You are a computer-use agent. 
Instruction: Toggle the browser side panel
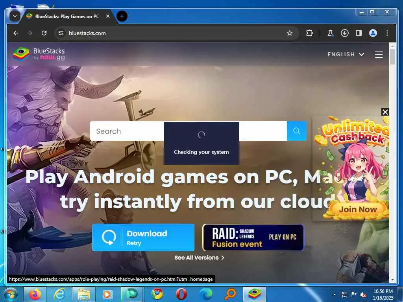tap(359, 33)
